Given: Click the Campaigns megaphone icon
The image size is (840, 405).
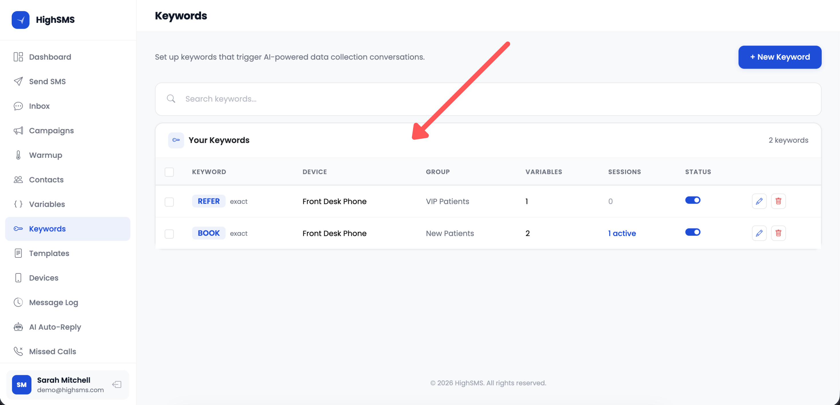Looking at the screenshot, I should click(x=19, y=130).
